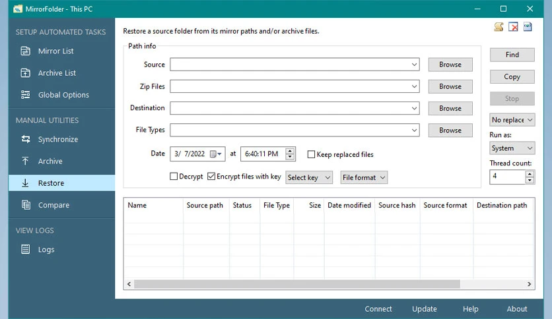This screenshot has width=552, height=319.
Task: Open the No replace dropdown
Action: (512, 120)
